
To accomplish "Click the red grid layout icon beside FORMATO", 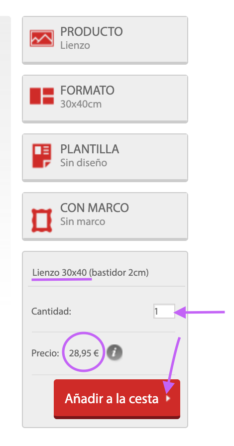I will click(42, 96).
